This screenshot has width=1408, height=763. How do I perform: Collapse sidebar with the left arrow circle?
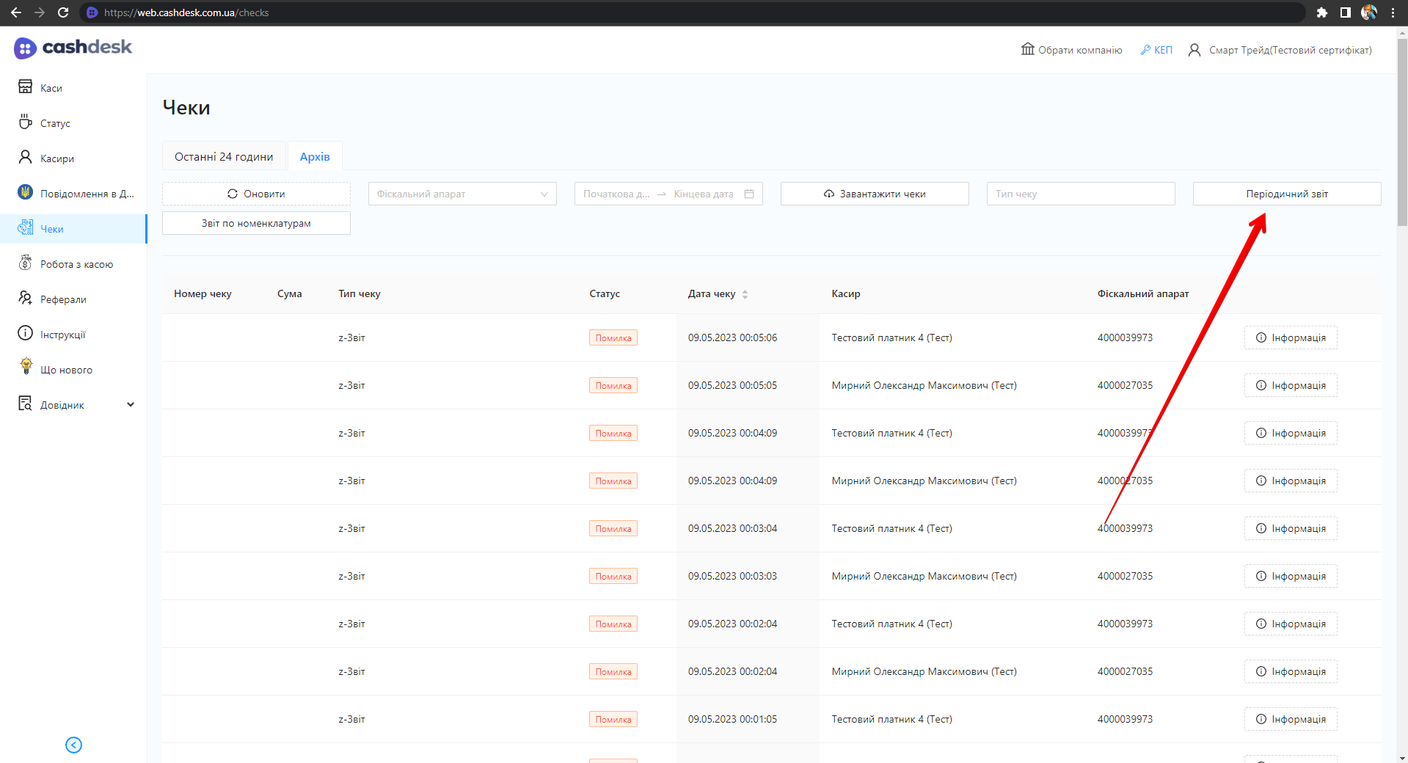[x=73, y=745]
